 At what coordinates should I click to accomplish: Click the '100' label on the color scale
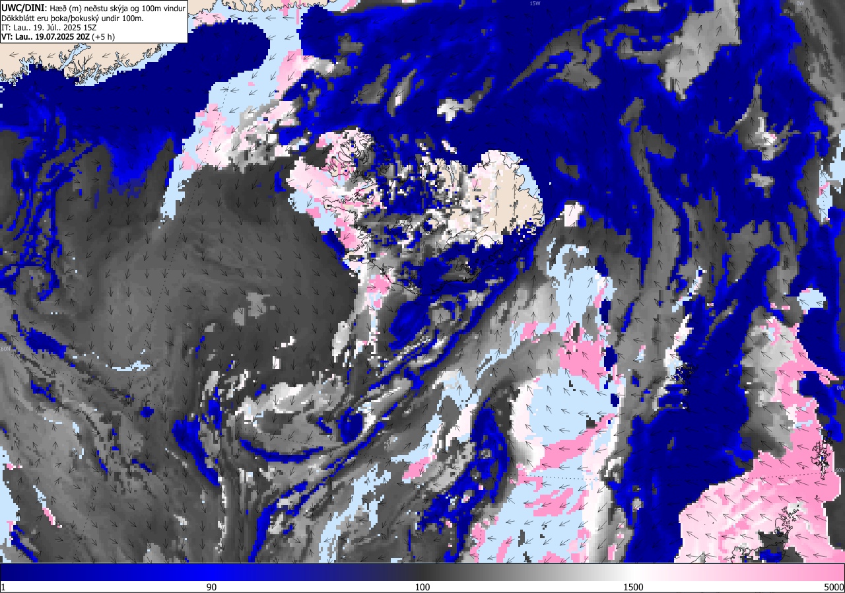[x=422, y=587]
